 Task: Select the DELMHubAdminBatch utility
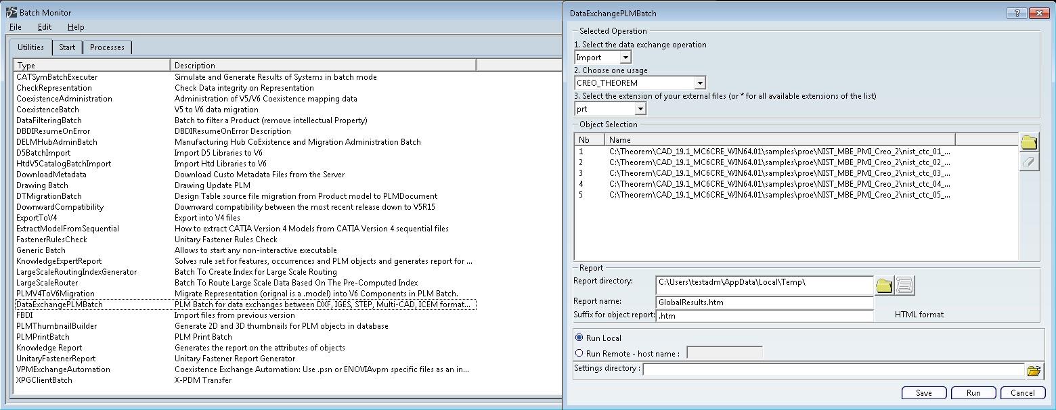coord(57,142)
